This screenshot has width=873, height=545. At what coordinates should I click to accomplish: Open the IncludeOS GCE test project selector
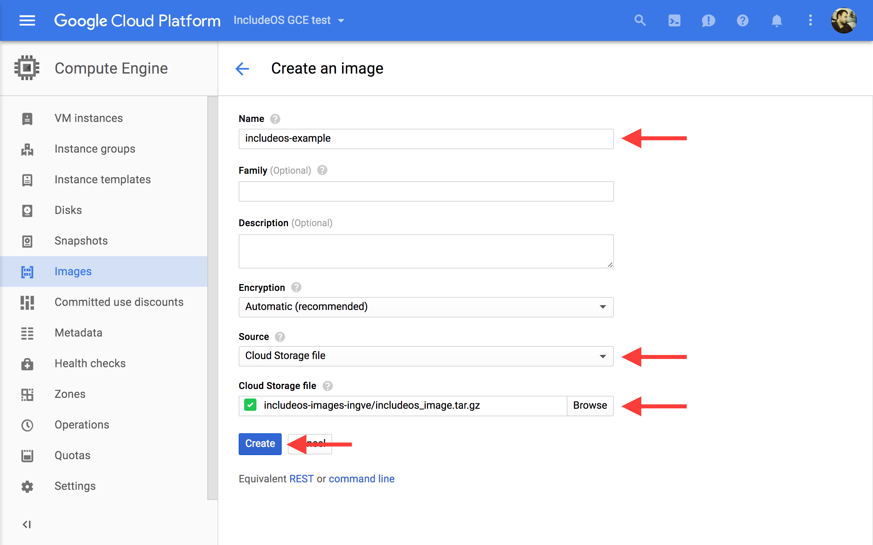[289, 20]
